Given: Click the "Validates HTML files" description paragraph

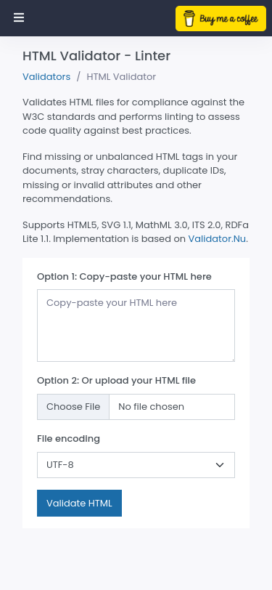Looking at the screenshot, I should 133,117.
